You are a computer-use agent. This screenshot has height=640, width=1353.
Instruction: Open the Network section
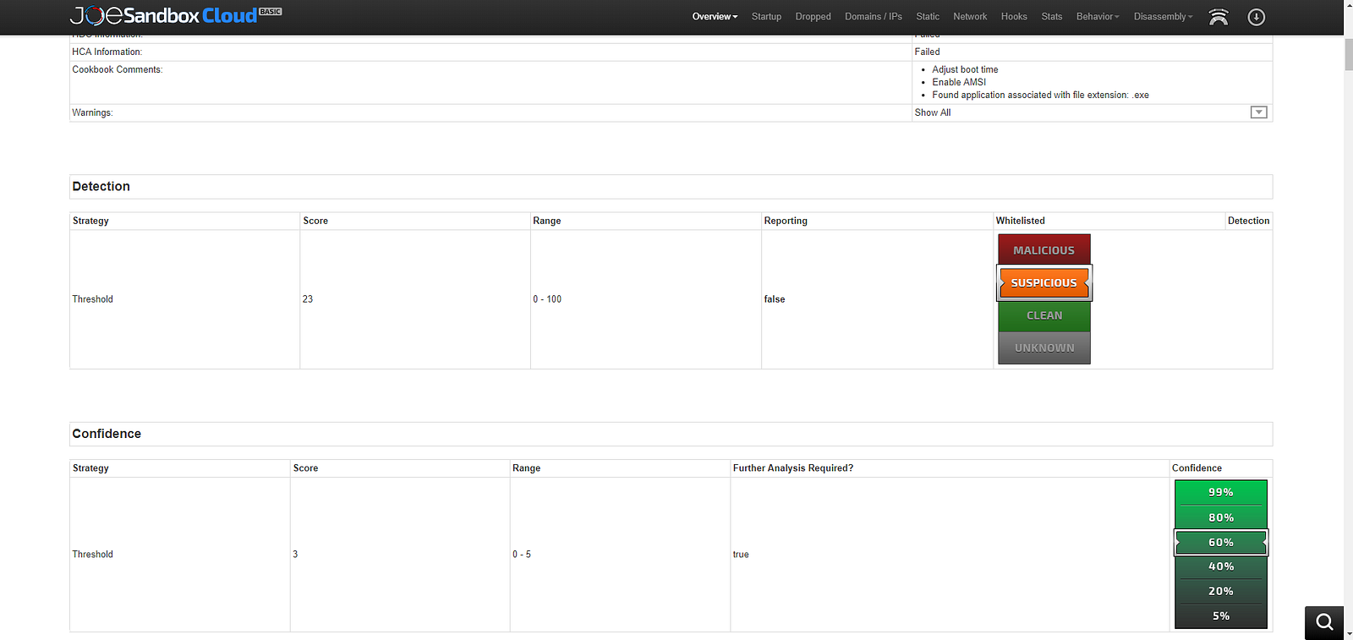click(x=970, y=17)
